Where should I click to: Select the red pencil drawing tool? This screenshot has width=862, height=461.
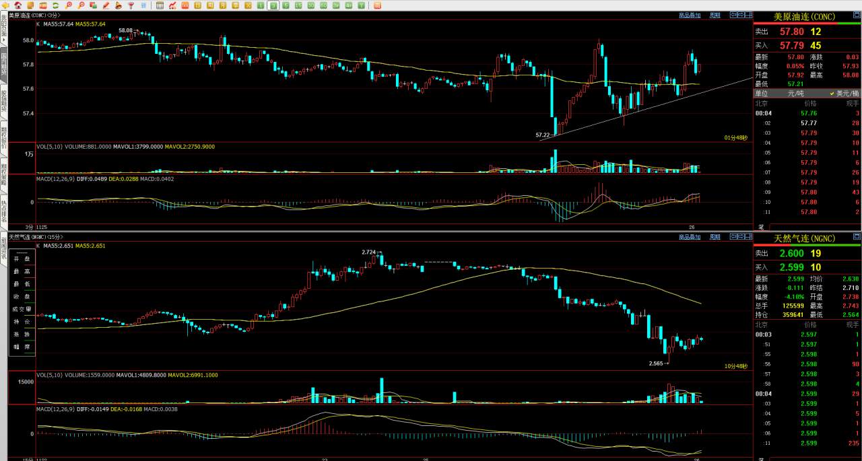point(106,5)
